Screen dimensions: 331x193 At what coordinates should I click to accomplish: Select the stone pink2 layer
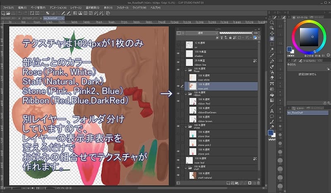pyautogui.click(x=221, y=143)
